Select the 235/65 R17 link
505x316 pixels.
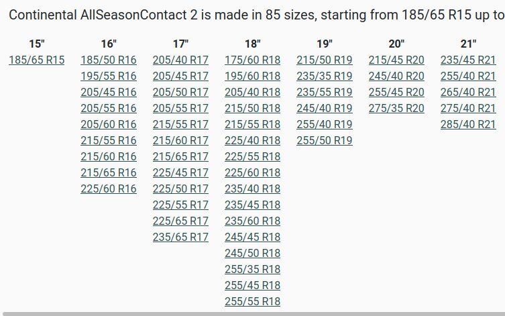(180, 238)
